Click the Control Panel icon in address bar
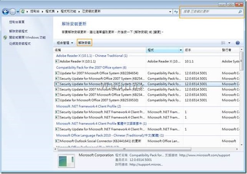 (x=23, y=11)
